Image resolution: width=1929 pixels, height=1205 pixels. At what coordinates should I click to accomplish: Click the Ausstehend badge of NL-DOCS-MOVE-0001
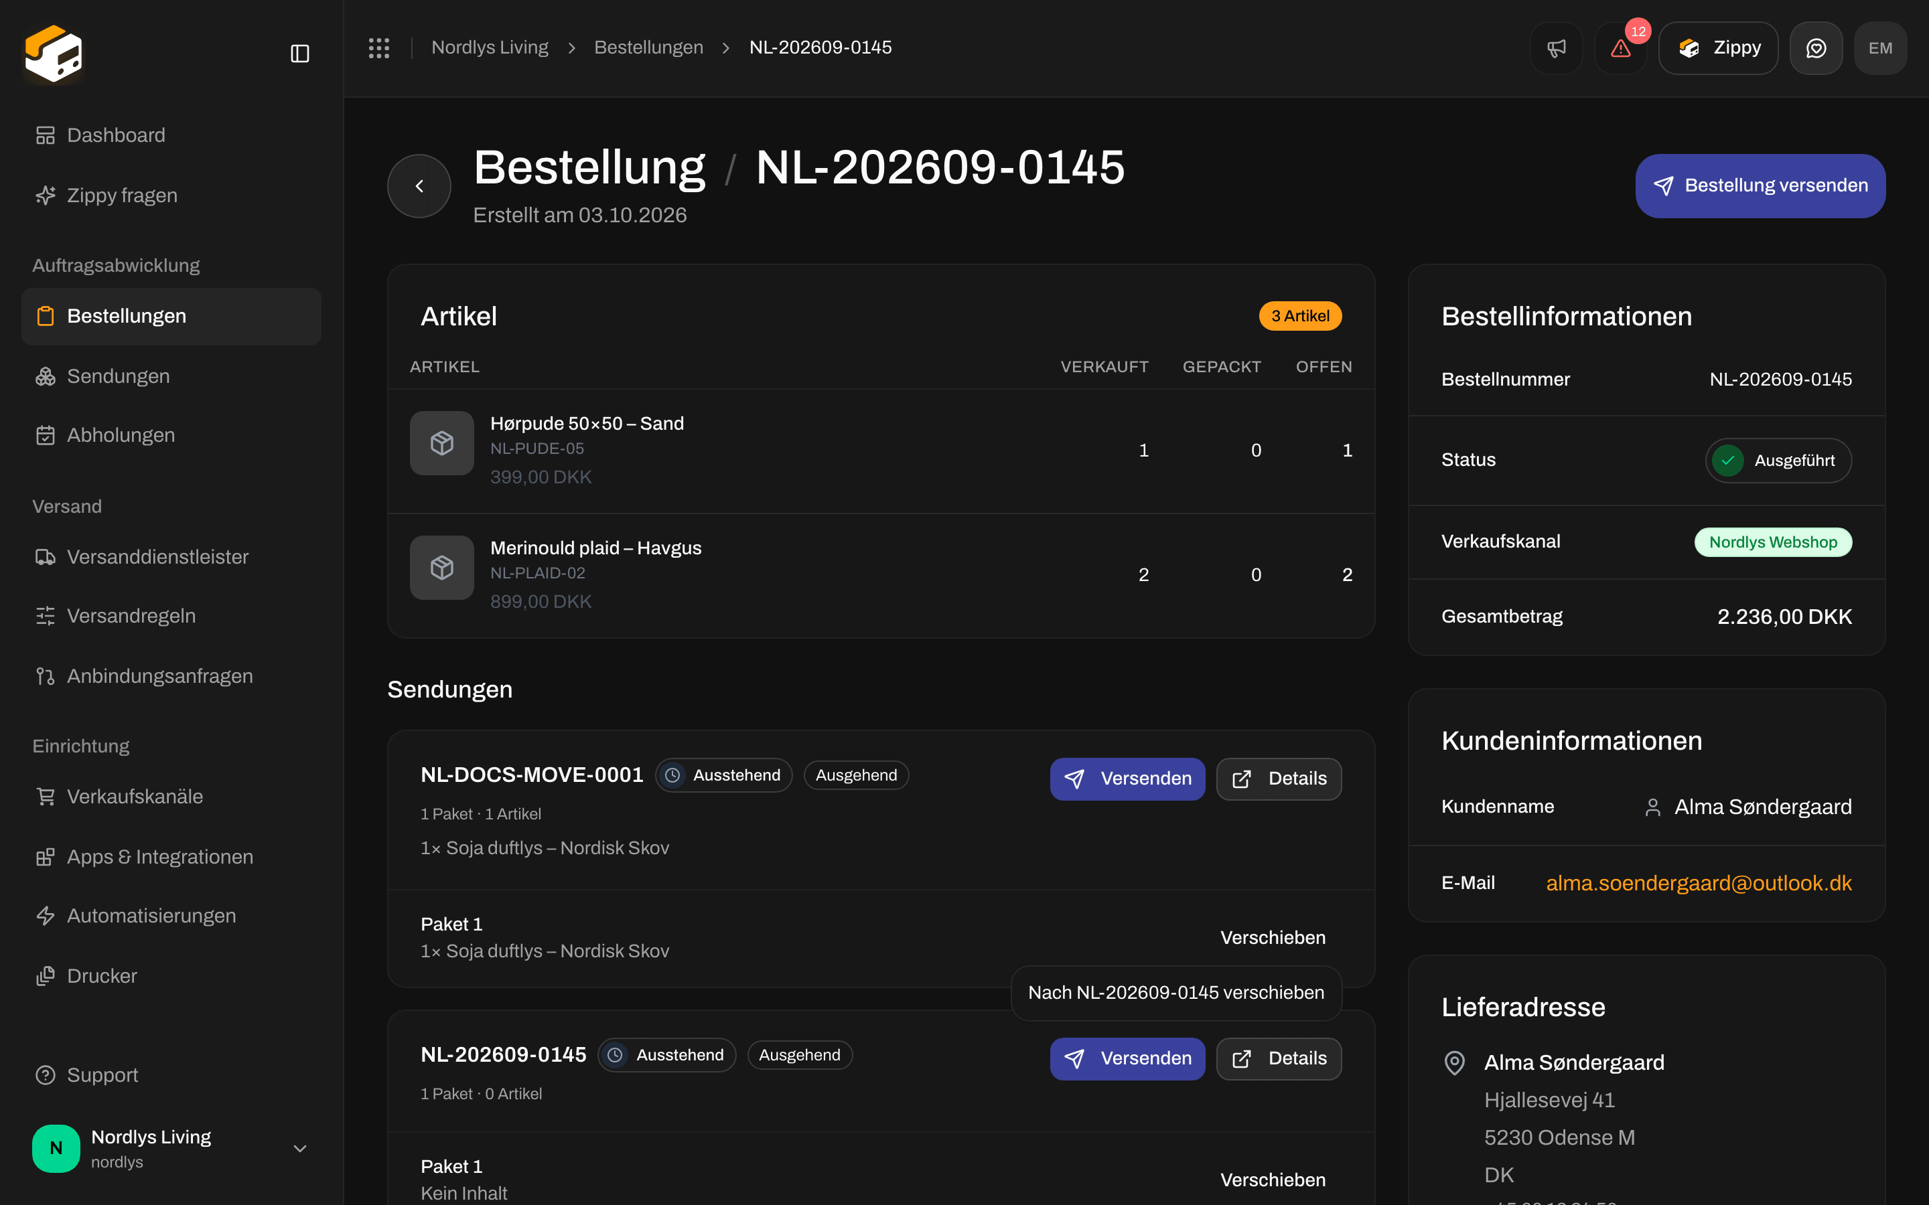point(723,775)
